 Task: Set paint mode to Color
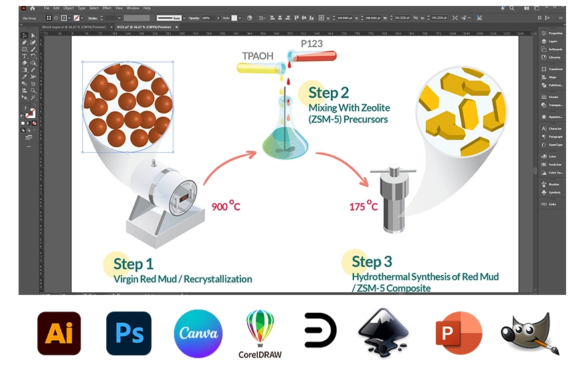[23, 123]
